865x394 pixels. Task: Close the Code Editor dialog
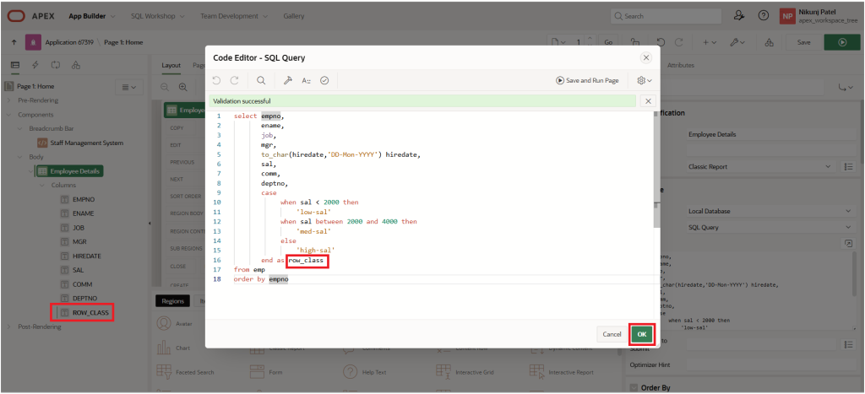pyautogui.click(x=646, y=57)
